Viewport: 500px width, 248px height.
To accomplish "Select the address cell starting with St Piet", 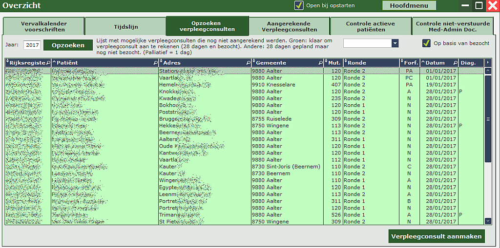I will coord(205,222).
